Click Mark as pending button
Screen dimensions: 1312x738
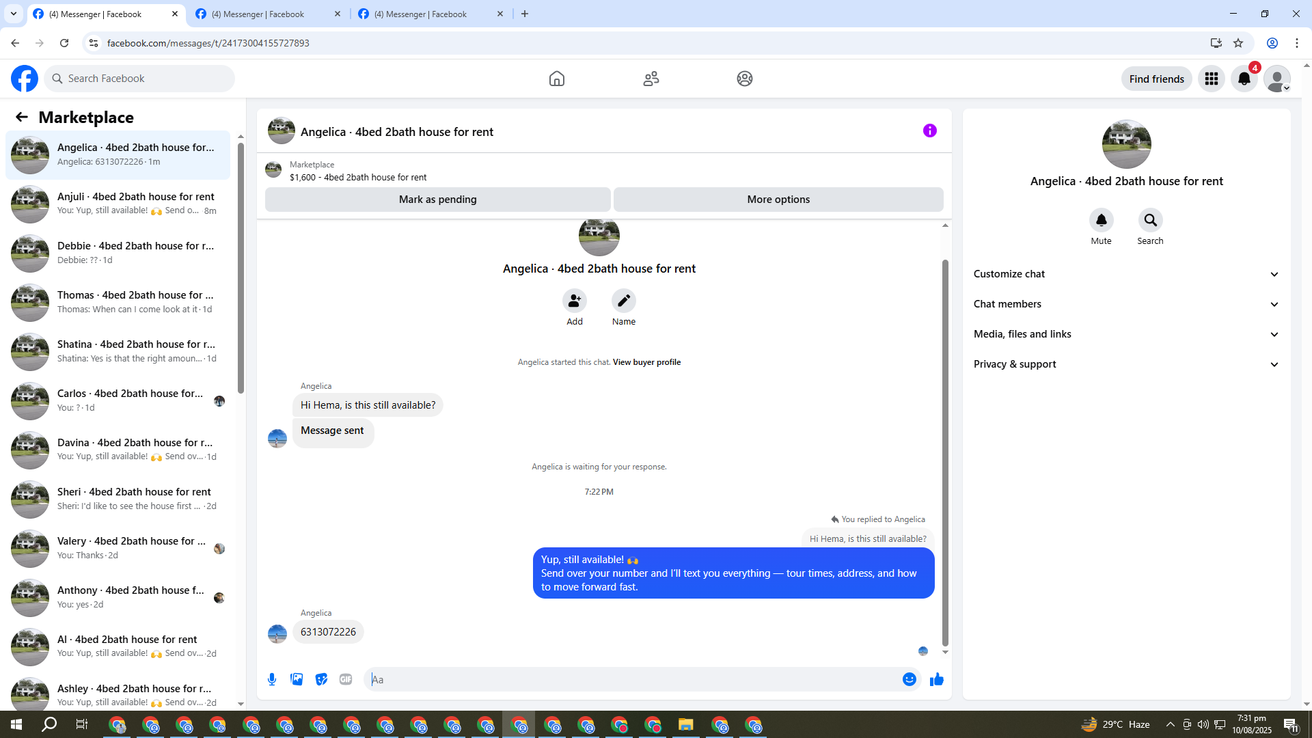pyautogui.click(x=437, y=200)
